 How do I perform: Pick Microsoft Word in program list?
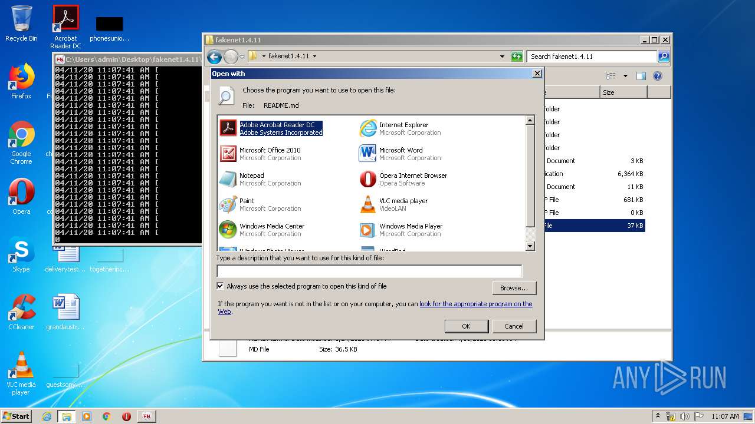400,154
